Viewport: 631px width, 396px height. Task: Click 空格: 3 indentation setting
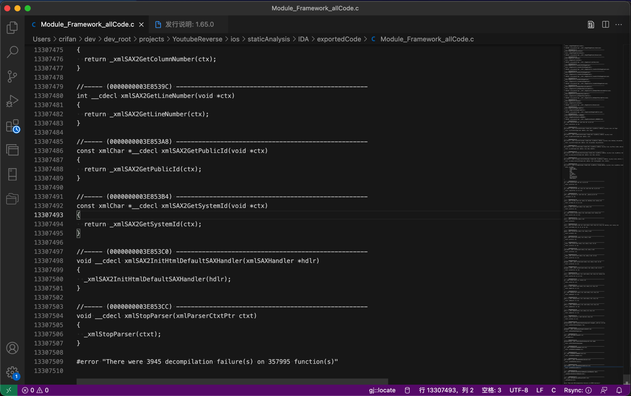pos(491,390)
